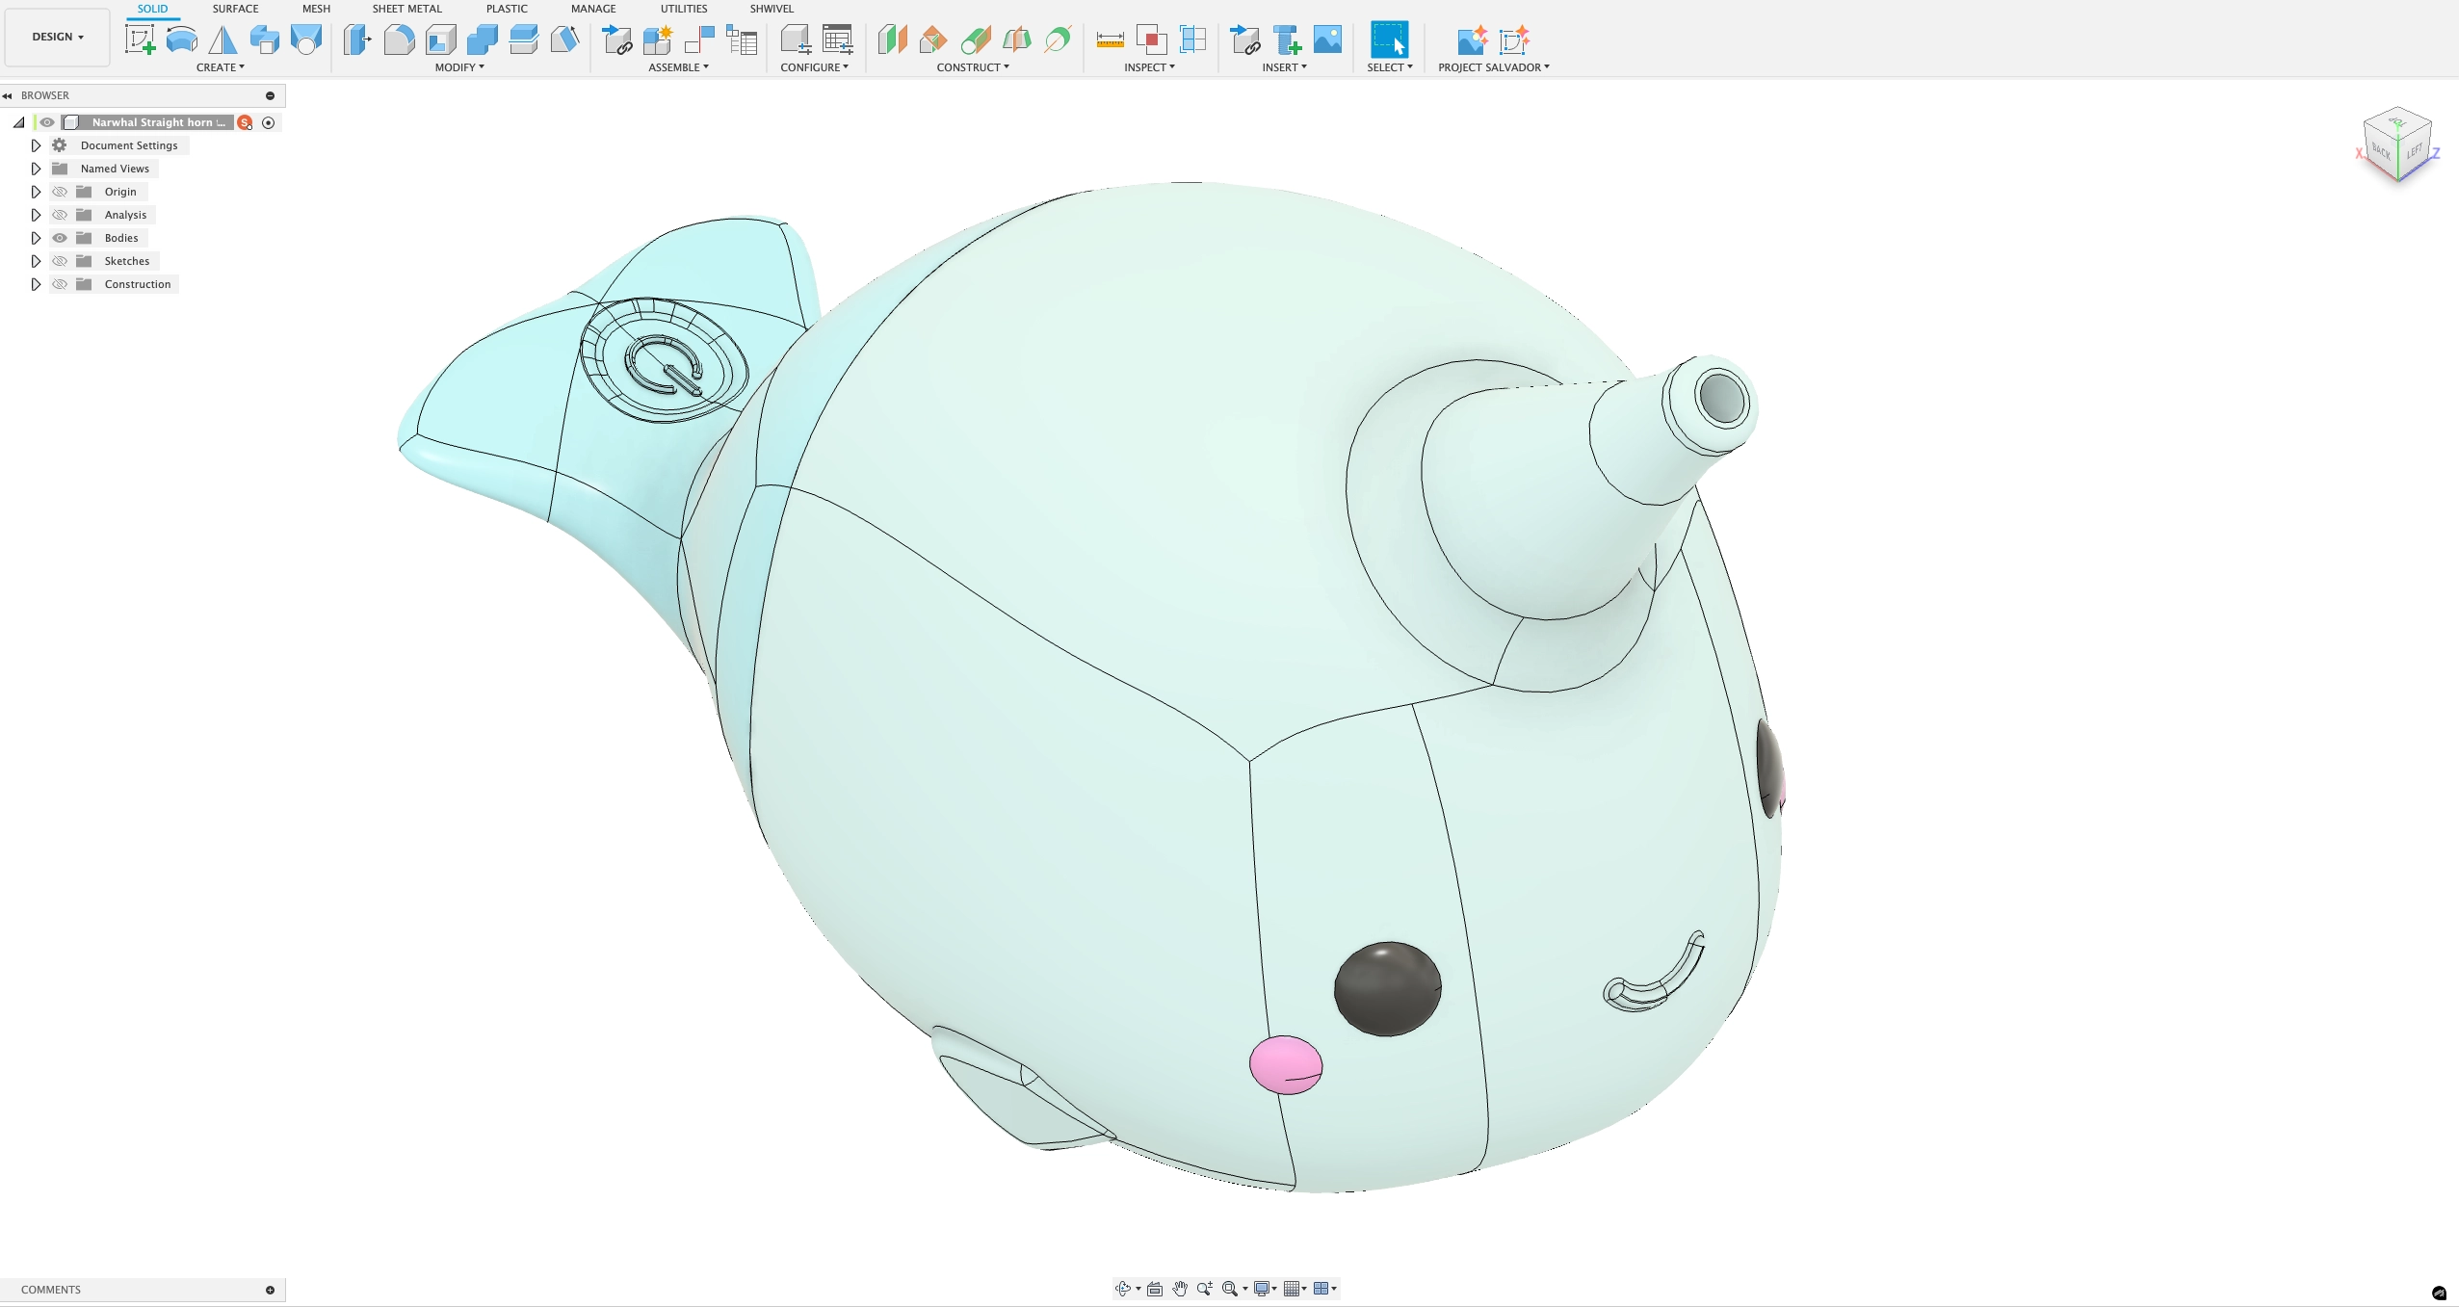Switch to the SURFACE tab
Viewport: 2459px width, 1307px height.
235,9
